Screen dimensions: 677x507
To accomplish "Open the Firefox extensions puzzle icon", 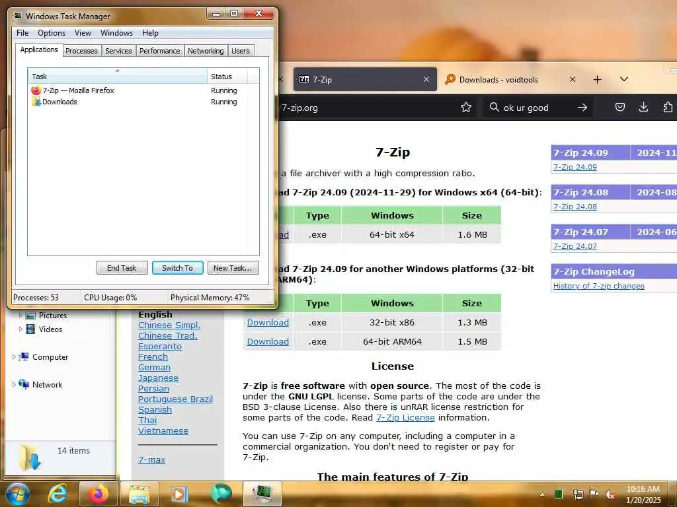I will [x=668, y=107].
